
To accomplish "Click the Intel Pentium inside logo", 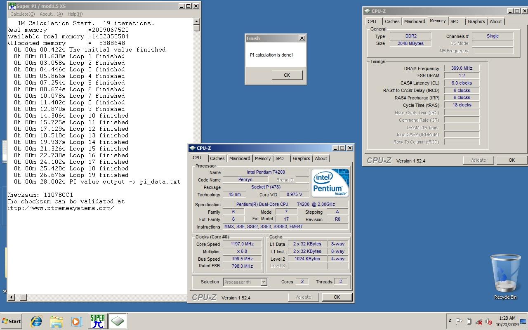I will click(330, 183).
